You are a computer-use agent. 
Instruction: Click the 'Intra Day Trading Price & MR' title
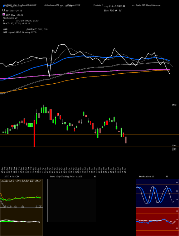pyautogui.click(x=66, y=177)
